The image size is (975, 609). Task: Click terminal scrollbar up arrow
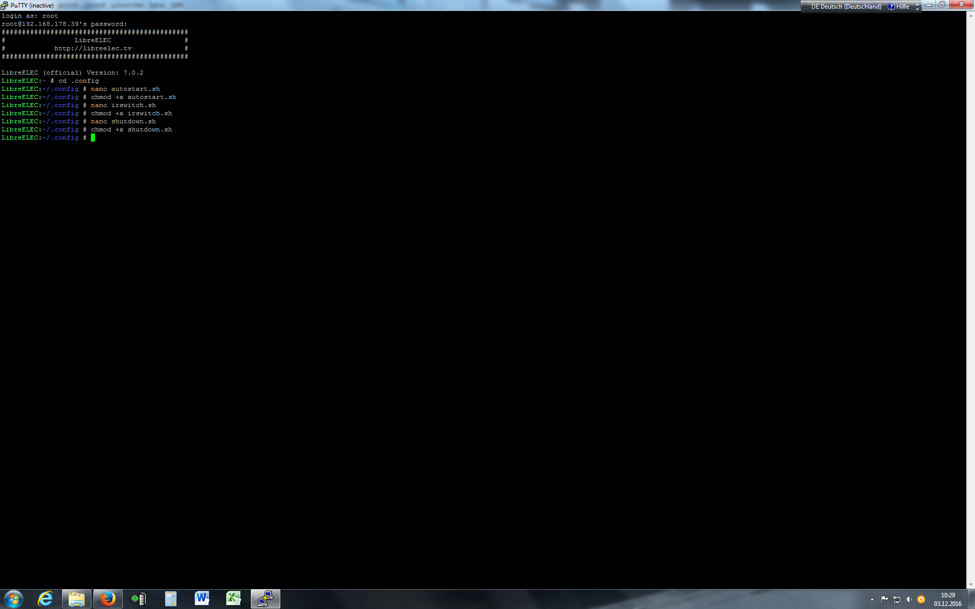pos(970,15)
